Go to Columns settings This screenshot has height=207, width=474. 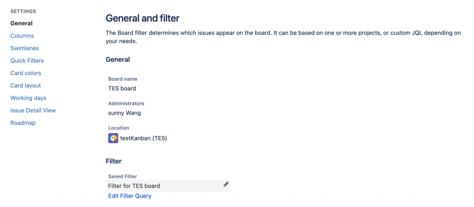point(22,36)
